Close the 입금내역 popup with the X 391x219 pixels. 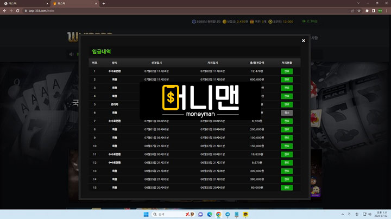pos(303,41)
